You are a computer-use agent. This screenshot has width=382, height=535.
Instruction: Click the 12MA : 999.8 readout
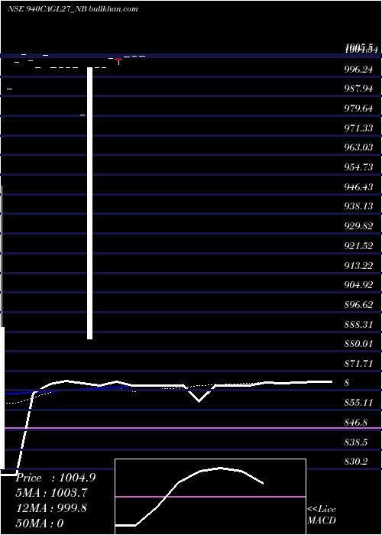pyautogui.click(x=51, y=508)
